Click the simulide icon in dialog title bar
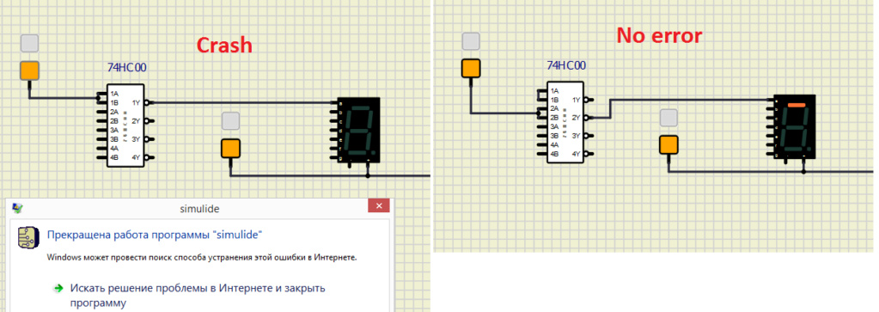The image size is (879, 312). [17, 208]
